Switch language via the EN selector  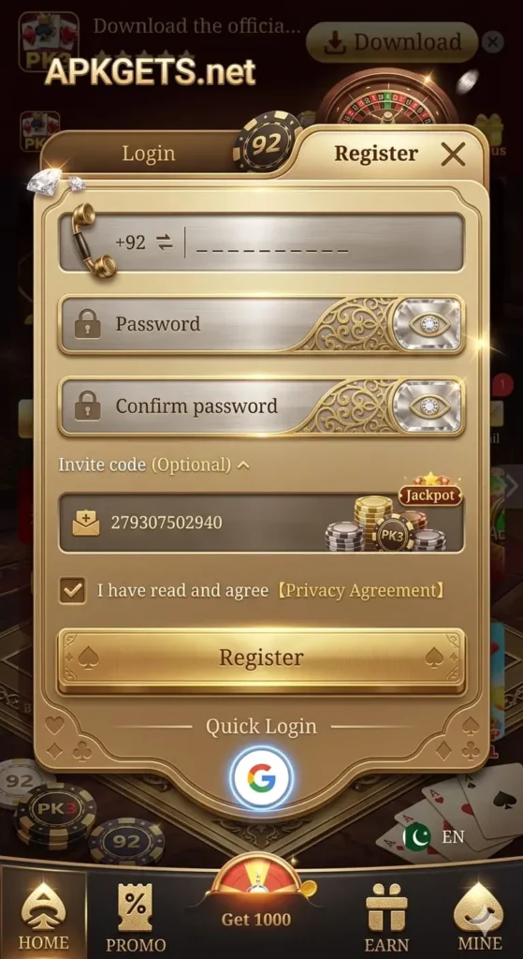(x=453, y=836)
